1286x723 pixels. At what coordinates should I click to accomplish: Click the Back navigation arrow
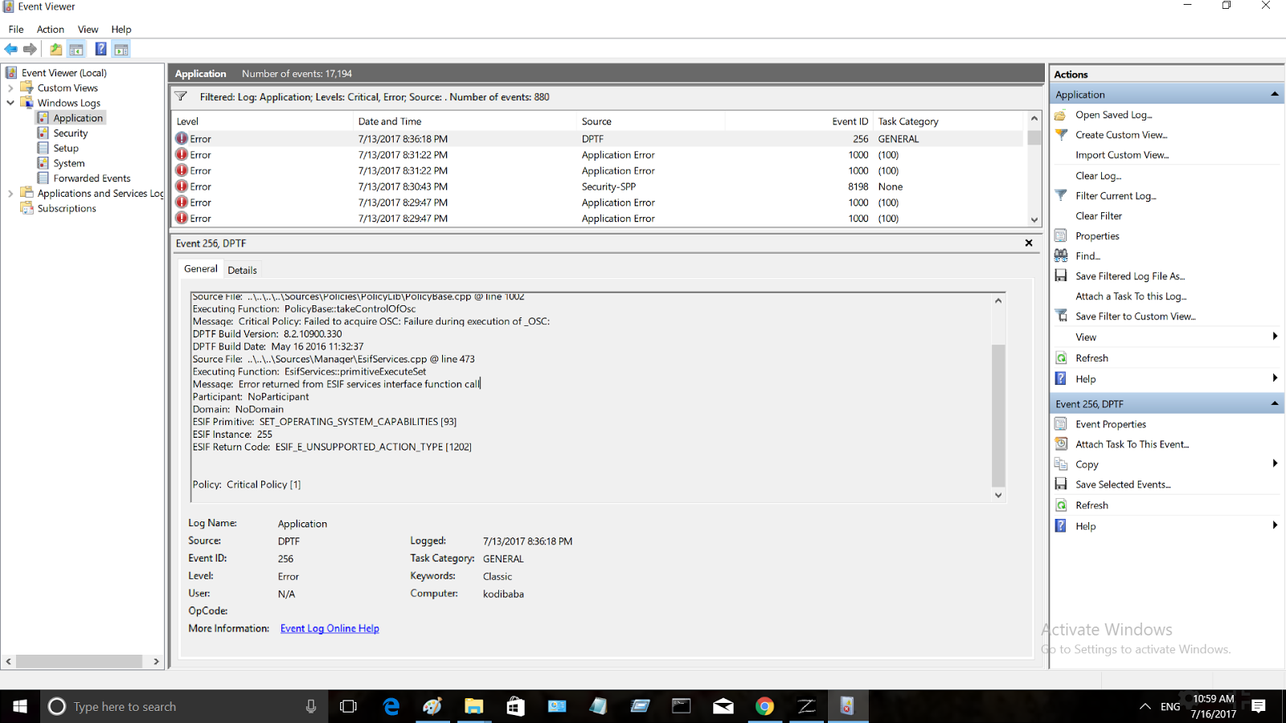tap(11, 48)
